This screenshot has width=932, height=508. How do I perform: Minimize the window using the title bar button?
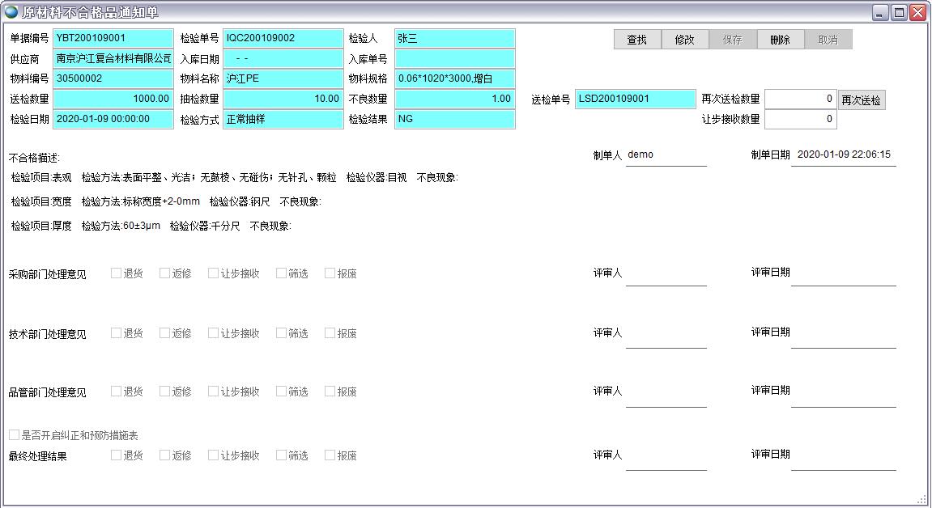[881, 13]
